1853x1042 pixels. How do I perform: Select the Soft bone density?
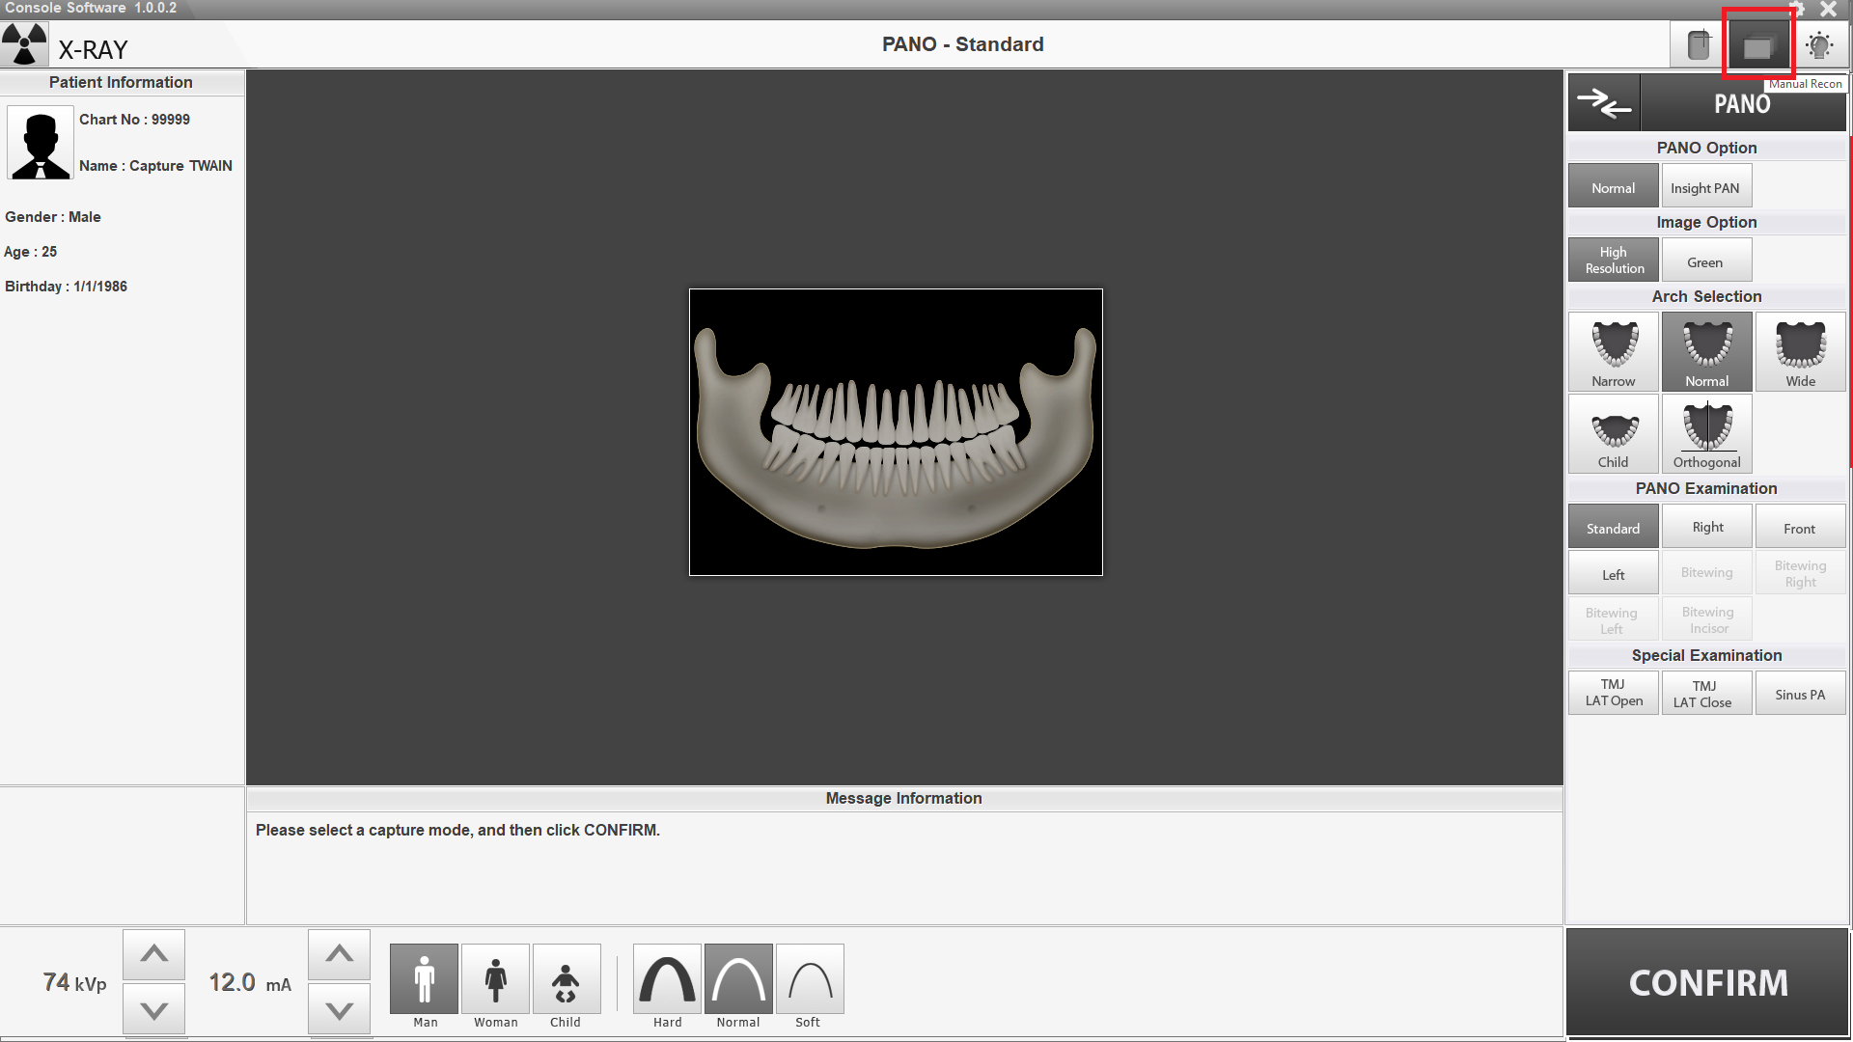[x=810, y=979]
